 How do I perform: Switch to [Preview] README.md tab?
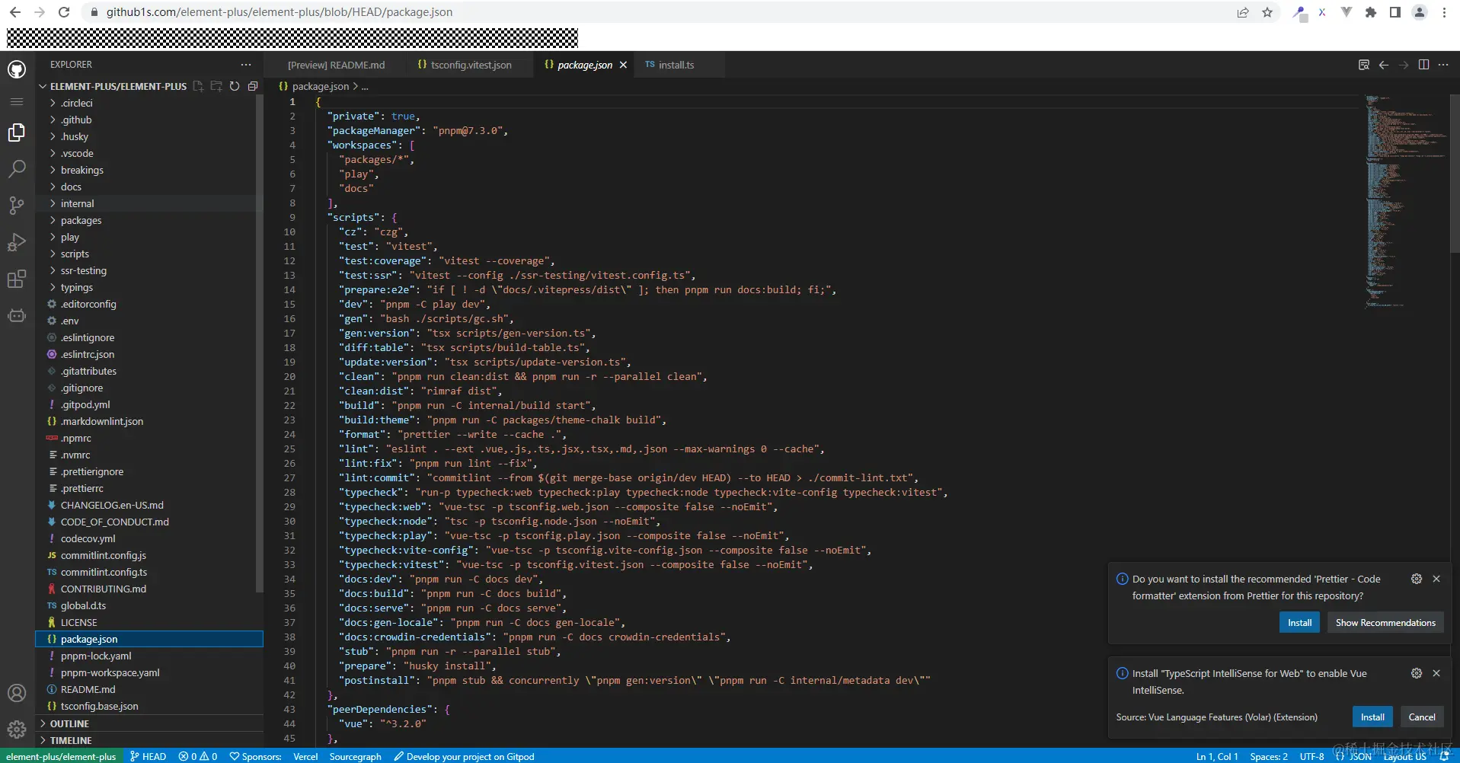click(336, 65)
